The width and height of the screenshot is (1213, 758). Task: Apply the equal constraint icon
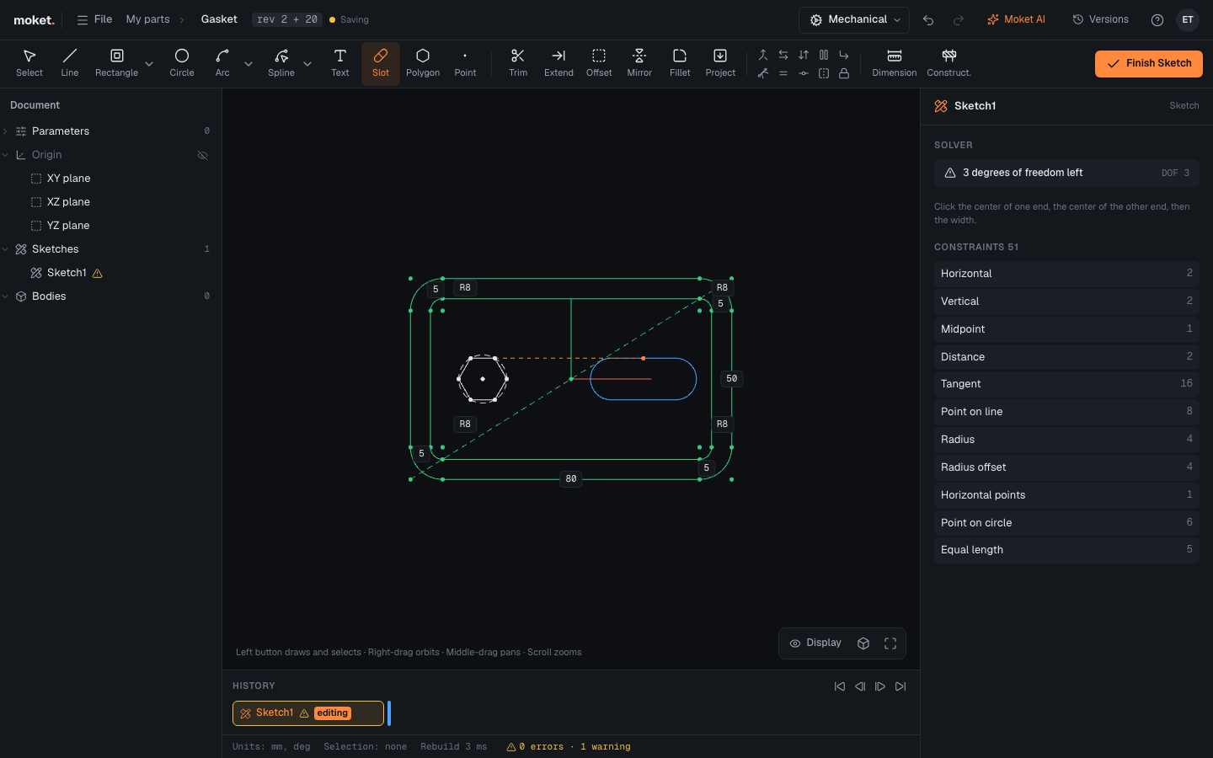[783, 73]
